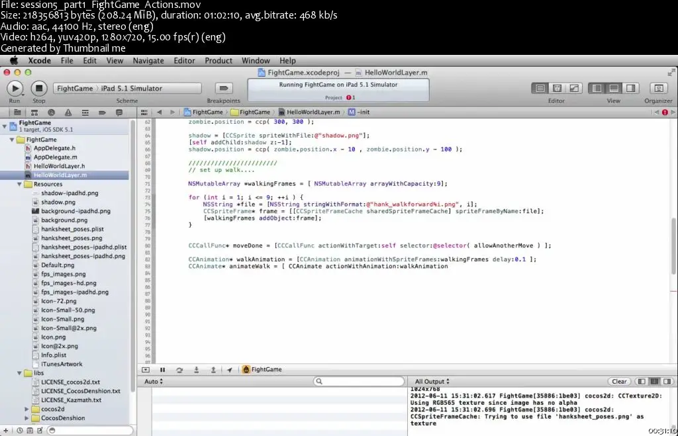Click the add file plus button

[5, 431]
